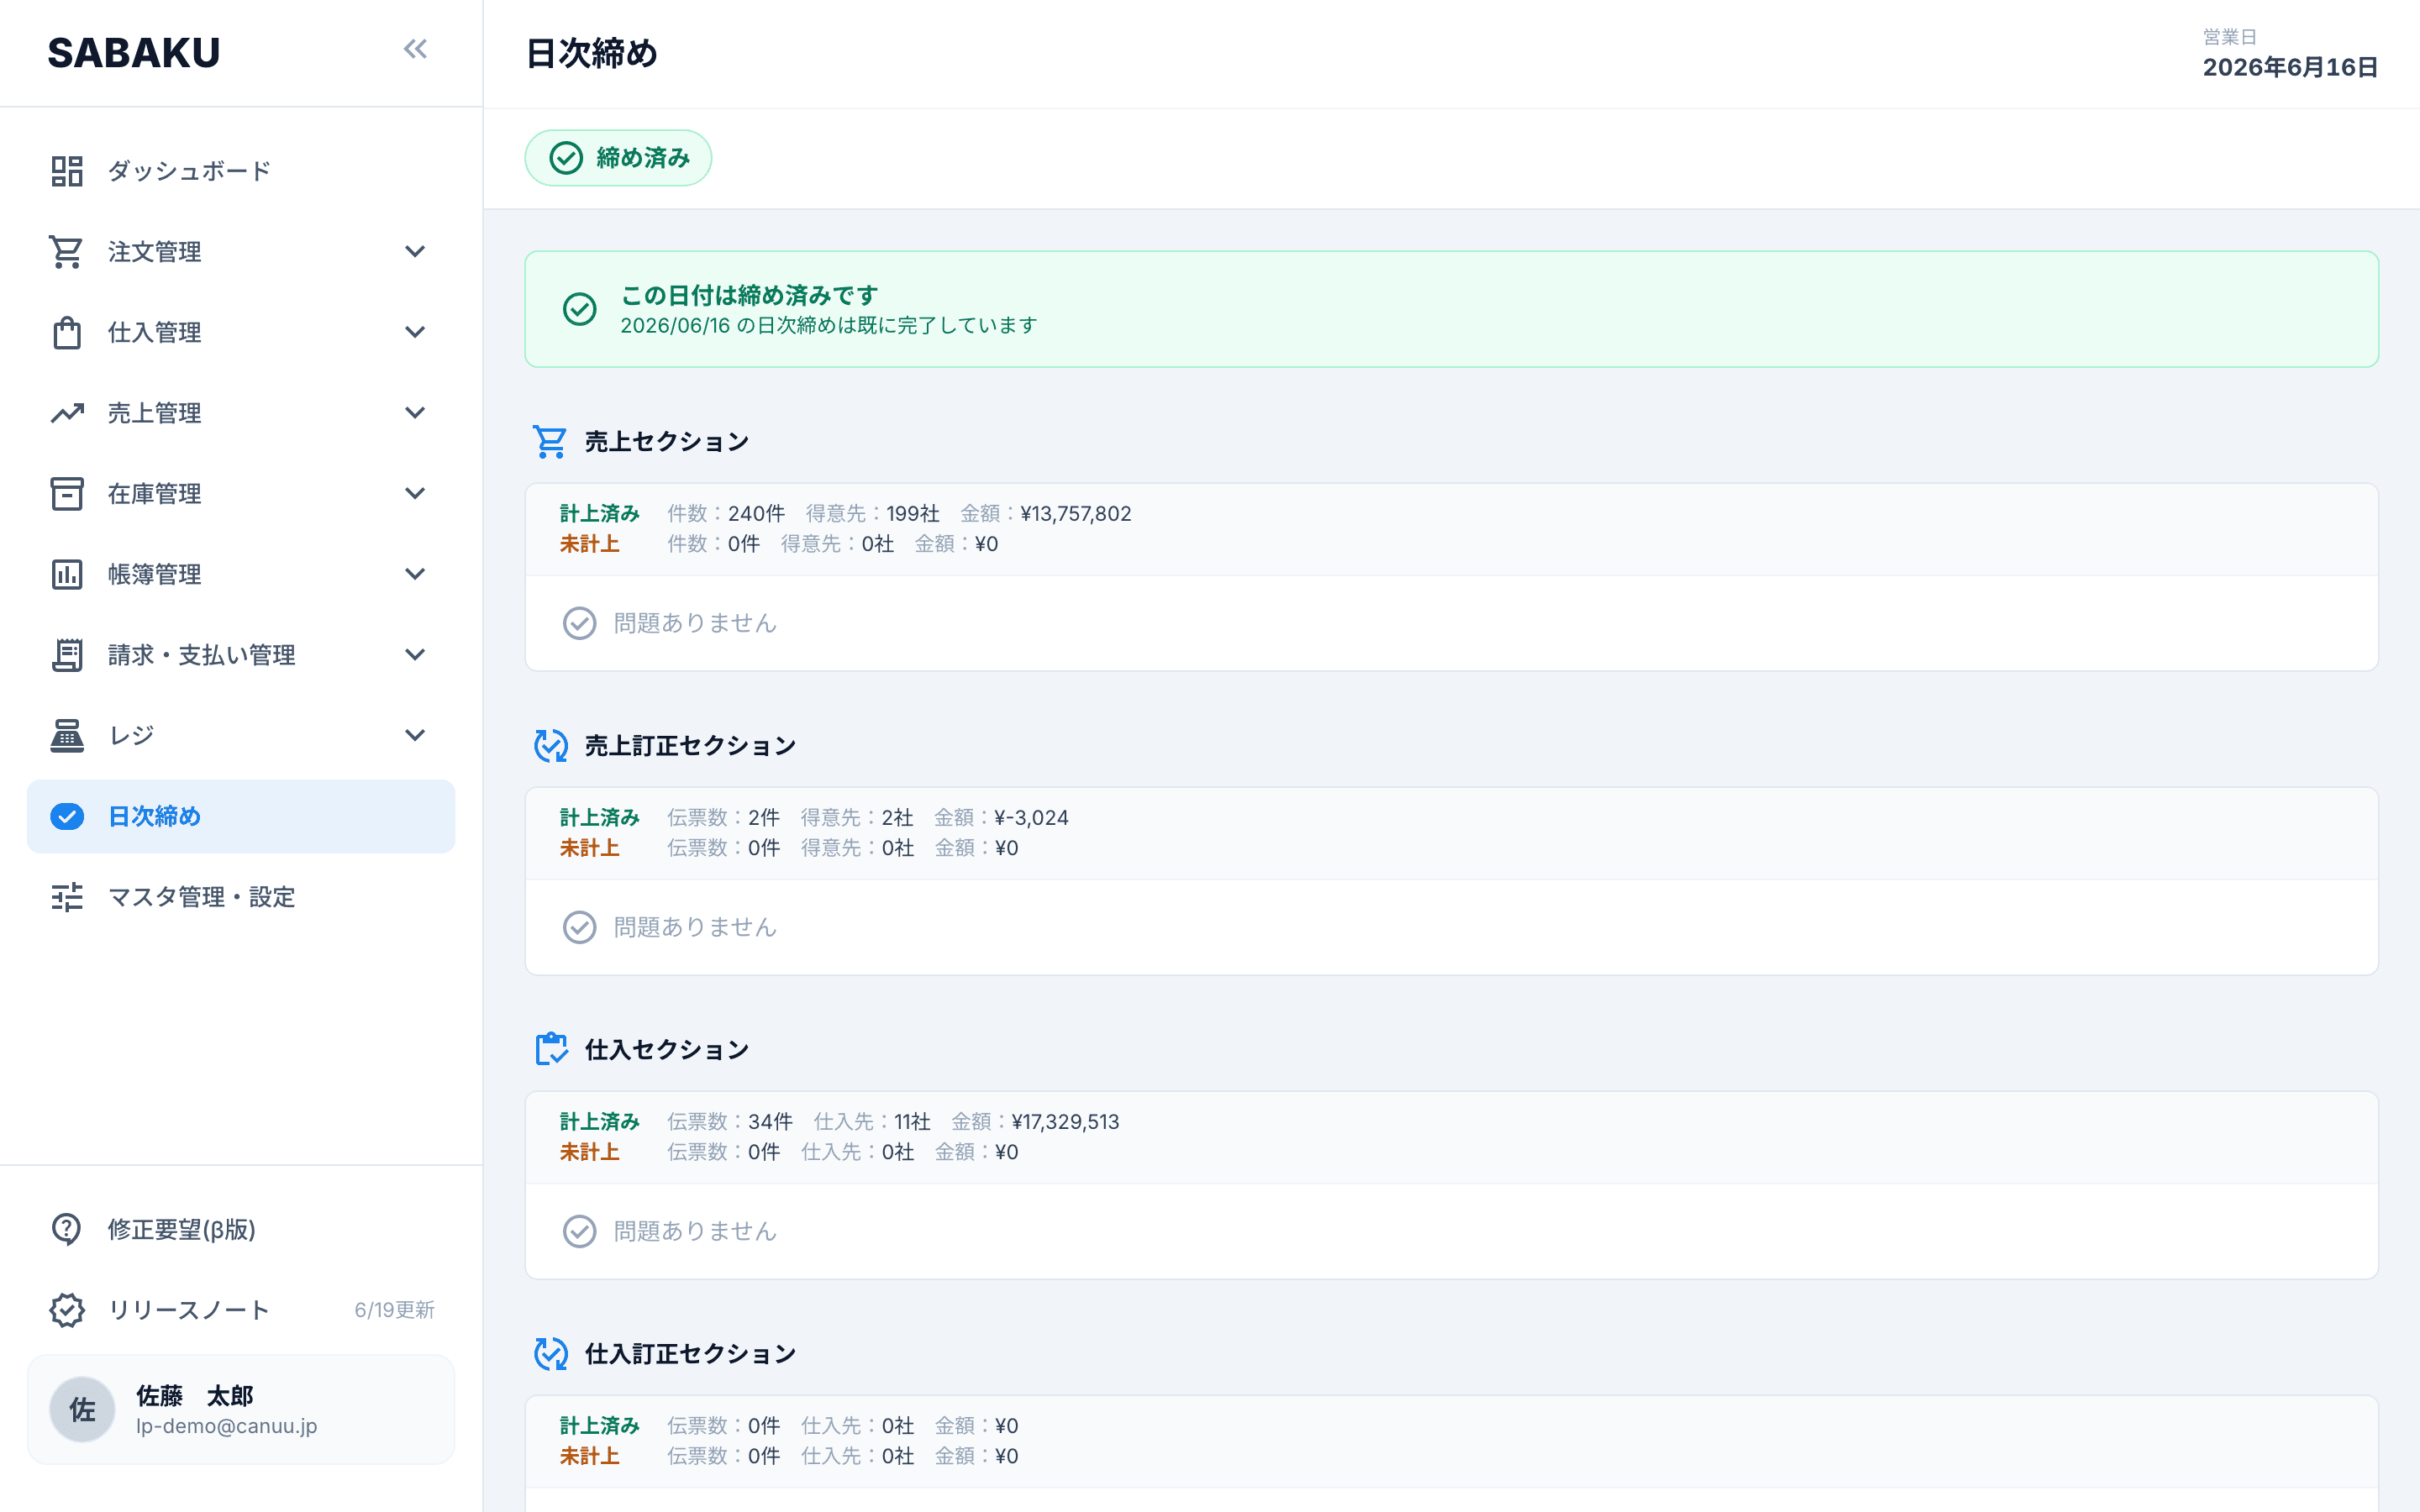
Task: Click the 仕入セクション clipboard icon
Action: coord(550,1049)
